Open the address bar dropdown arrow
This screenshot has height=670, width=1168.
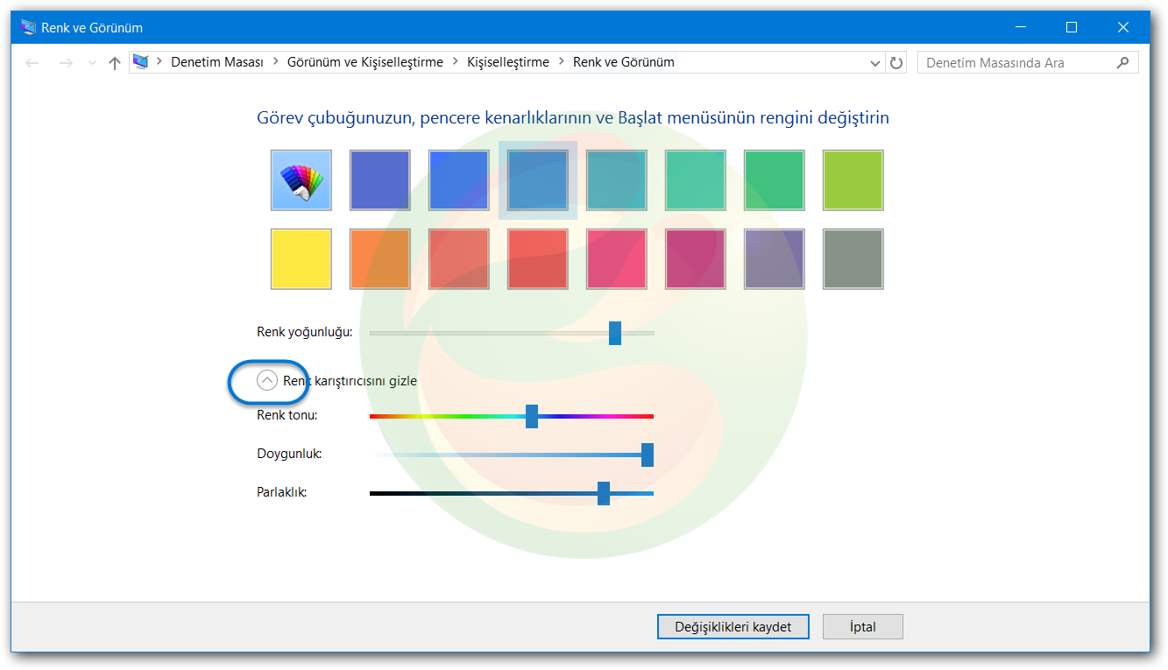(874, 62)
